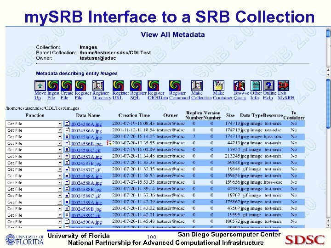Click the document icon beside I0024587C.gif

(x=67, y=169)
